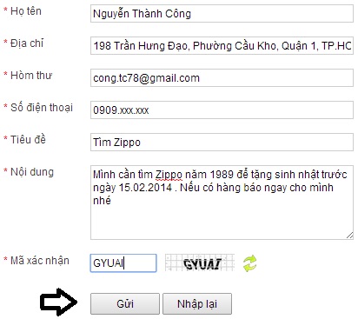
Task: Click the Mã xác nhận label
Action: pos(40,261)
